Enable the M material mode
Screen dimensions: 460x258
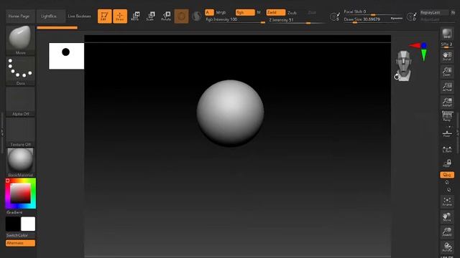pyautogui.click(x=259, y=12)
